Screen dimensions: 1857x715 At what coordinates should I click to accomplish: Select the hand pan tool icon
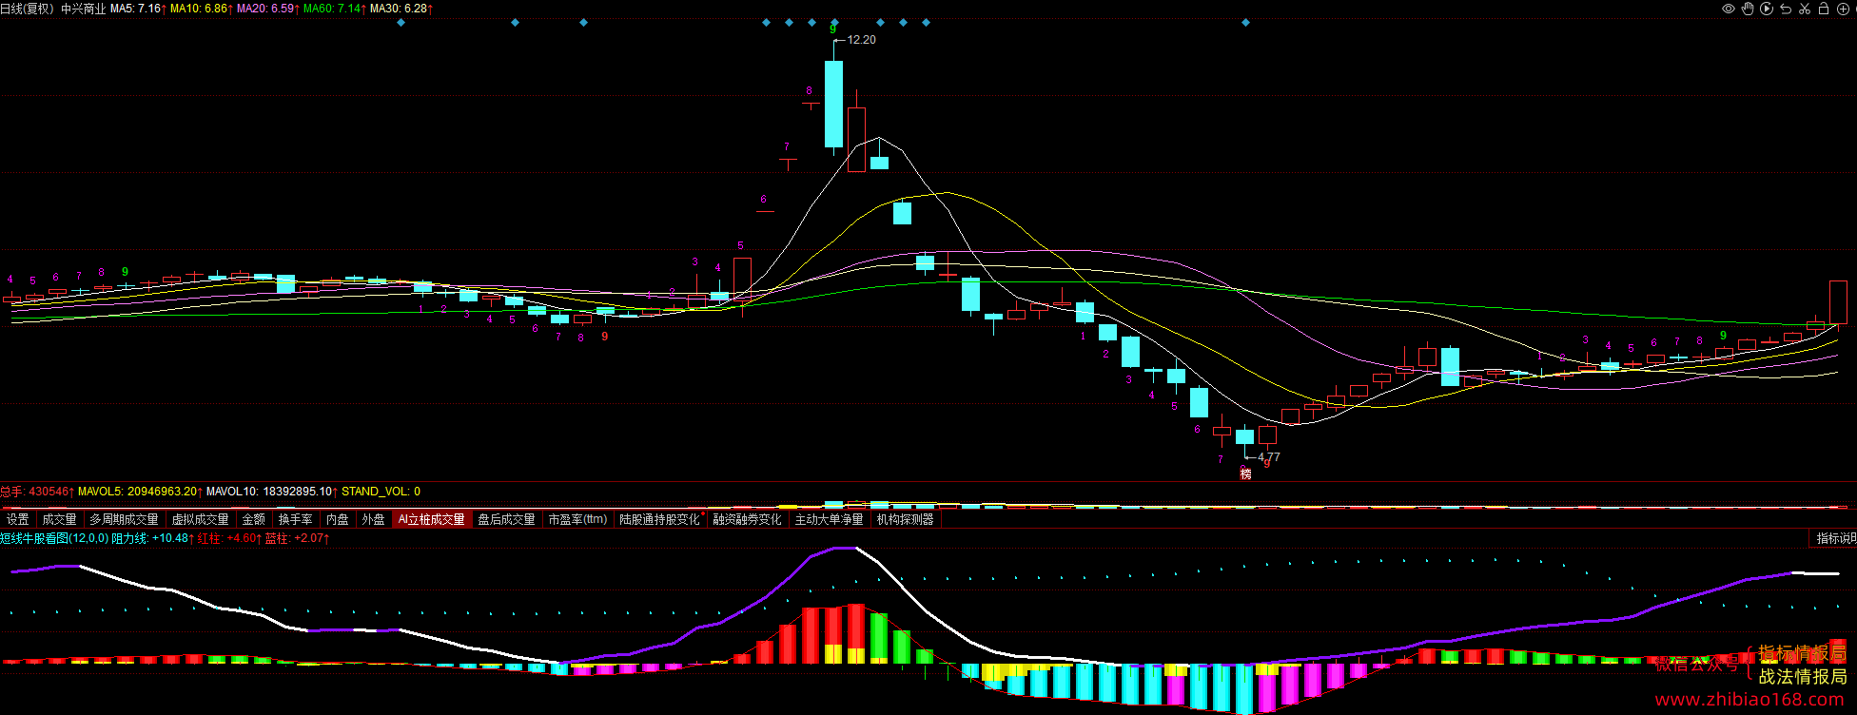click(x=1748, y=9)
